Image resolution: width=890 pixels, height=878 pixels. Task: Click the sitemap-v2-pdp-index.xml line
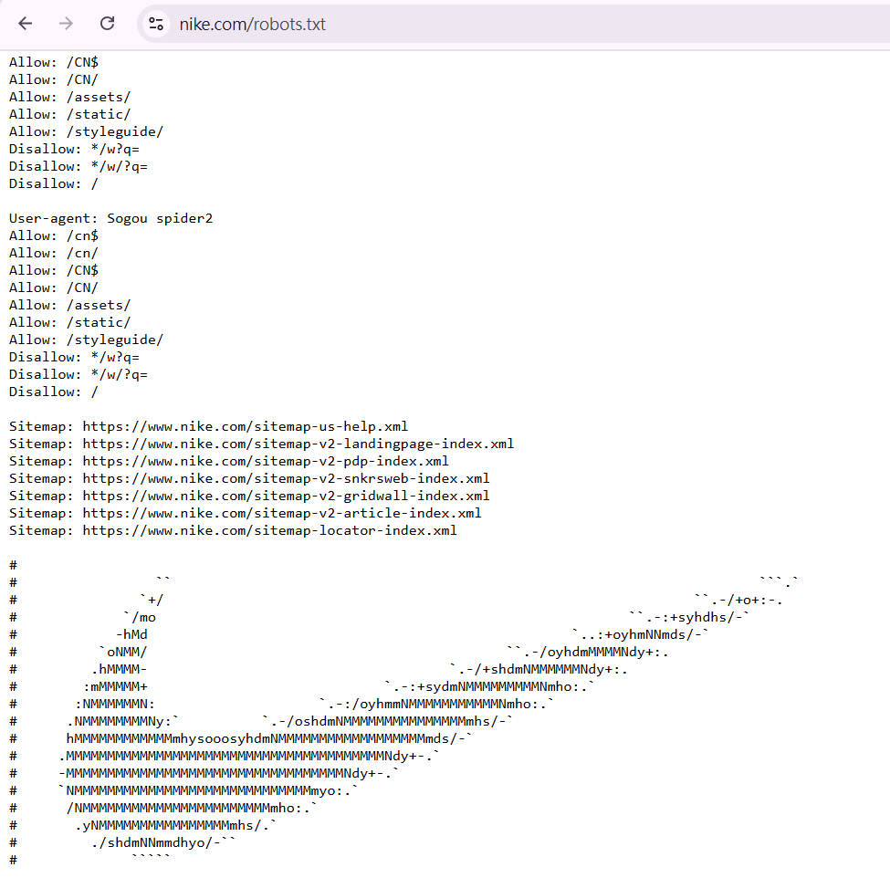point(229,461)
